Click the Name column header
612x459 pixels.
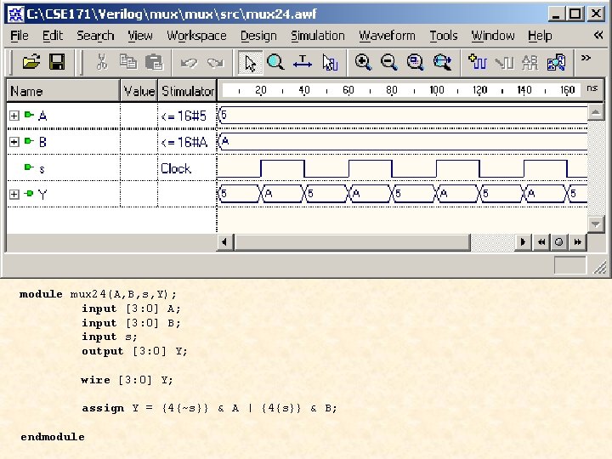click(63, 91)
